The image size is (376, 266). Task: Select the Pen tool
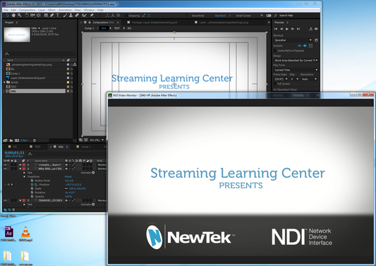[x=51, y=16]
